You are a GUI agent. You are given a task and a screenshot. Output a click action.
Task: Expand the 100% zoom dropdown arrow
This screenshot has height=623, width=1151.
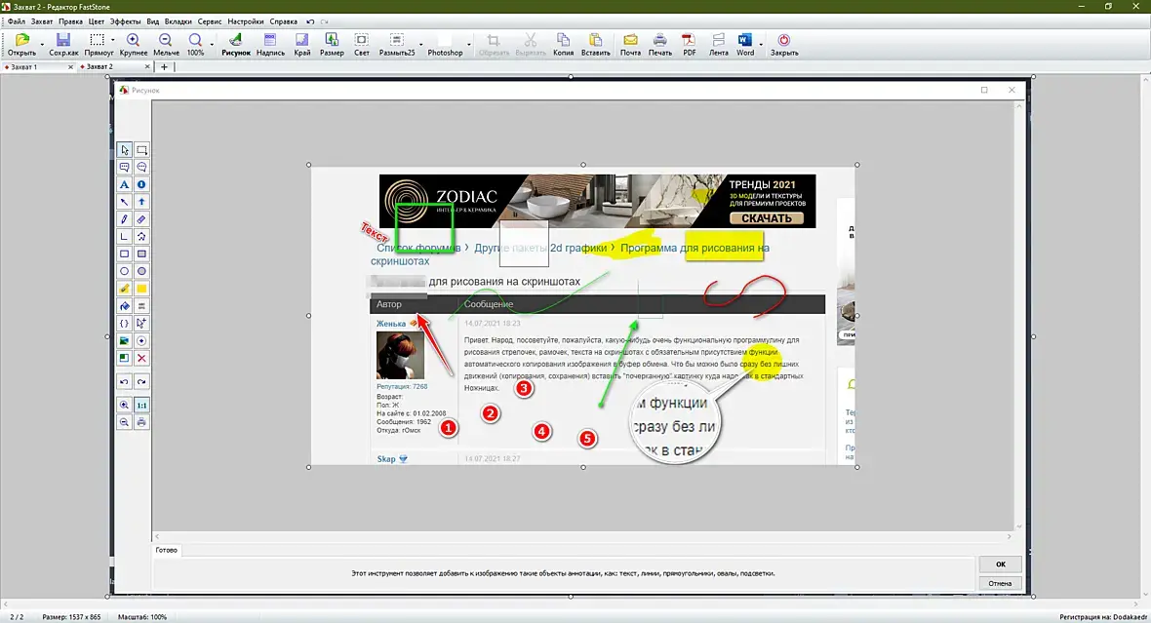tap(212, 45)
